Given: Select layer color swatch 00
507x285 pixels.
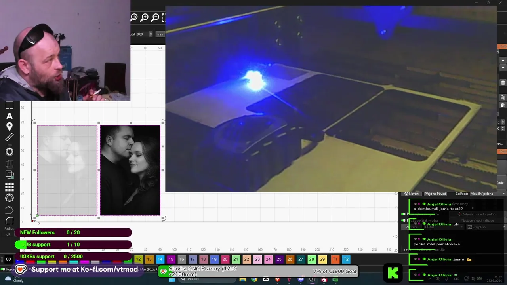Looking at the screenshot, I should pos(8,259).
